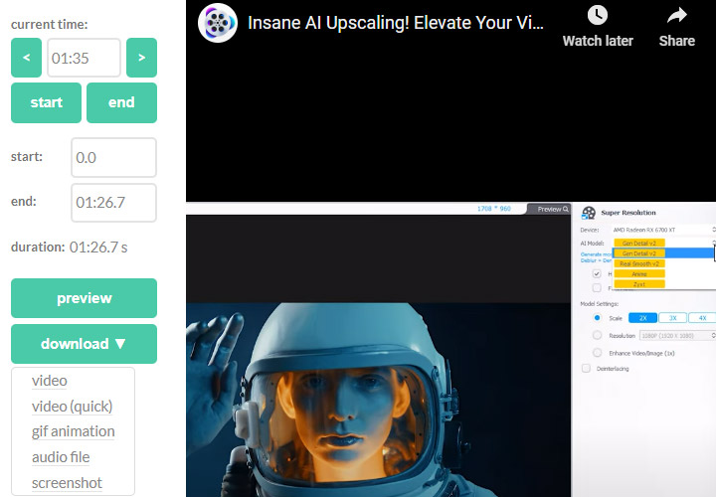Choose the audio file download option
716x497 pixels.
tap(61, 457)
